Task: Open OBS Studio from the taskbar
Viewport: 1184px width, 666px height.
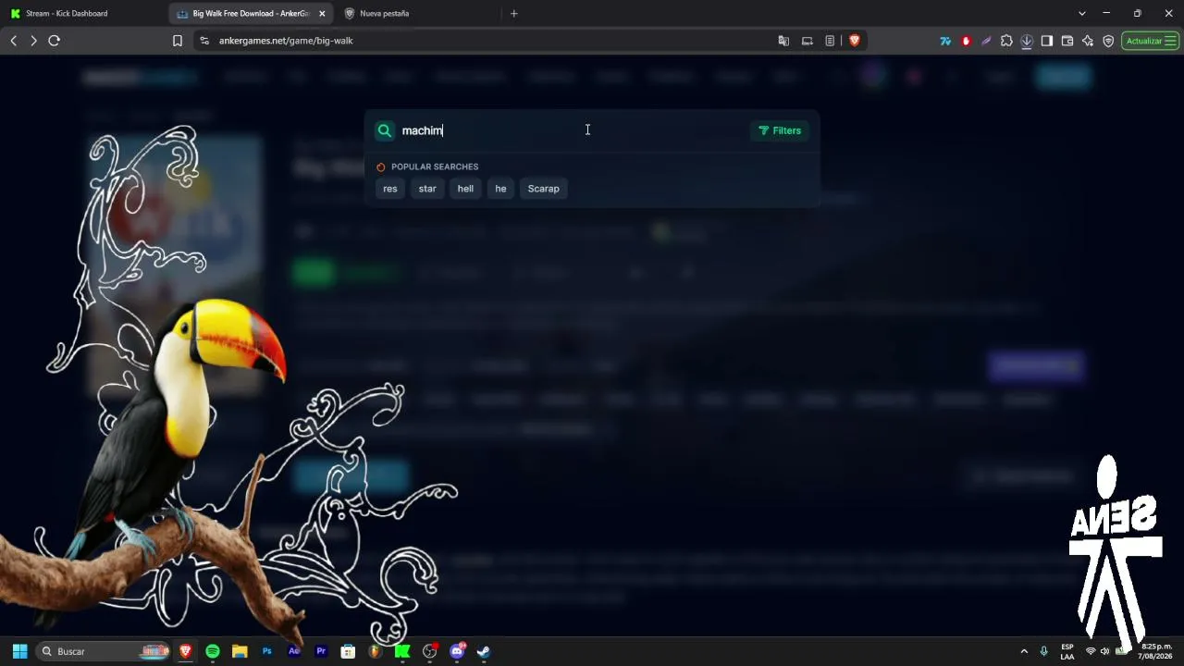Action: (429, 651)
